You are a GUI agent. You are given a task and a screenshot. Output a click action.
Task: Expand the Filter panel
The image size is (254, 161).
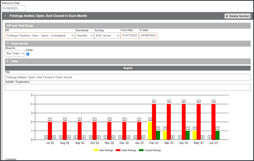point(7,61)
